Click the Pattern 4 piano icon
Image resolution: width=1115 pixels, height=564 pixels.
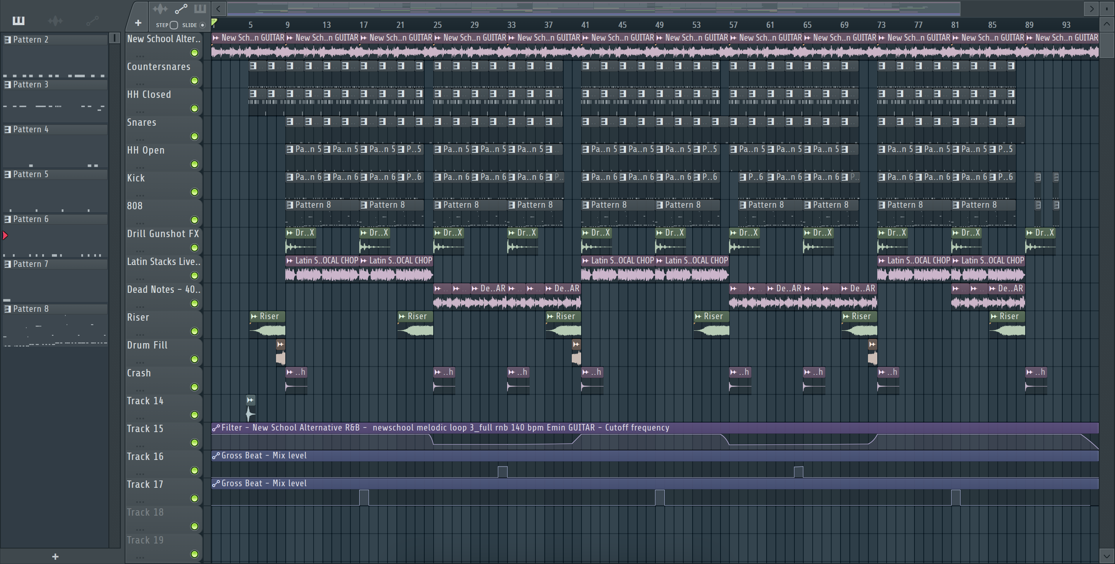click(7, 129)
